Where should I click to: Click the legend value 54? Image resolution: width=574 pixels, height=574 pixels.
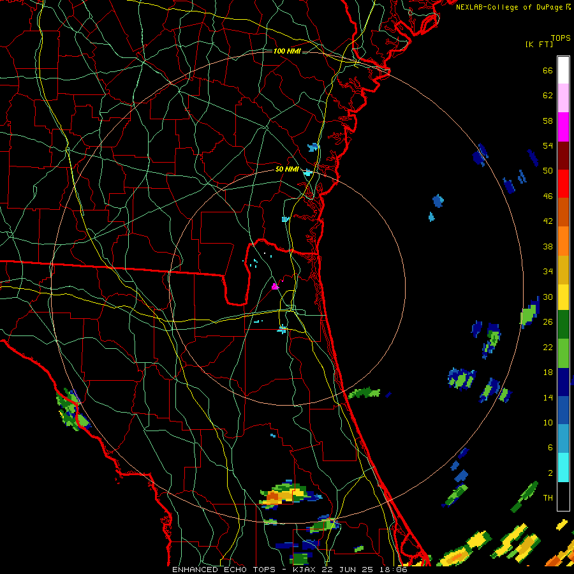tap(548, 145)
